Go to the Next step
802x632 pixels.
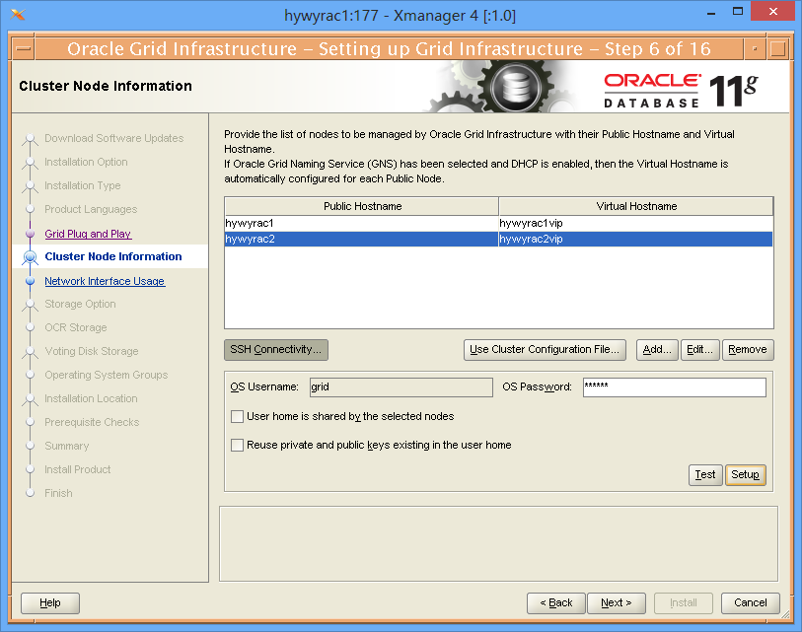coord(617,603)
